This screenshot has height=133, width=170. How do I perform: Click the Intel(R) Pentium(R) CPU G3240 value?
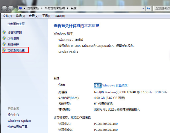pyautogui.click(x=131, y=92)
